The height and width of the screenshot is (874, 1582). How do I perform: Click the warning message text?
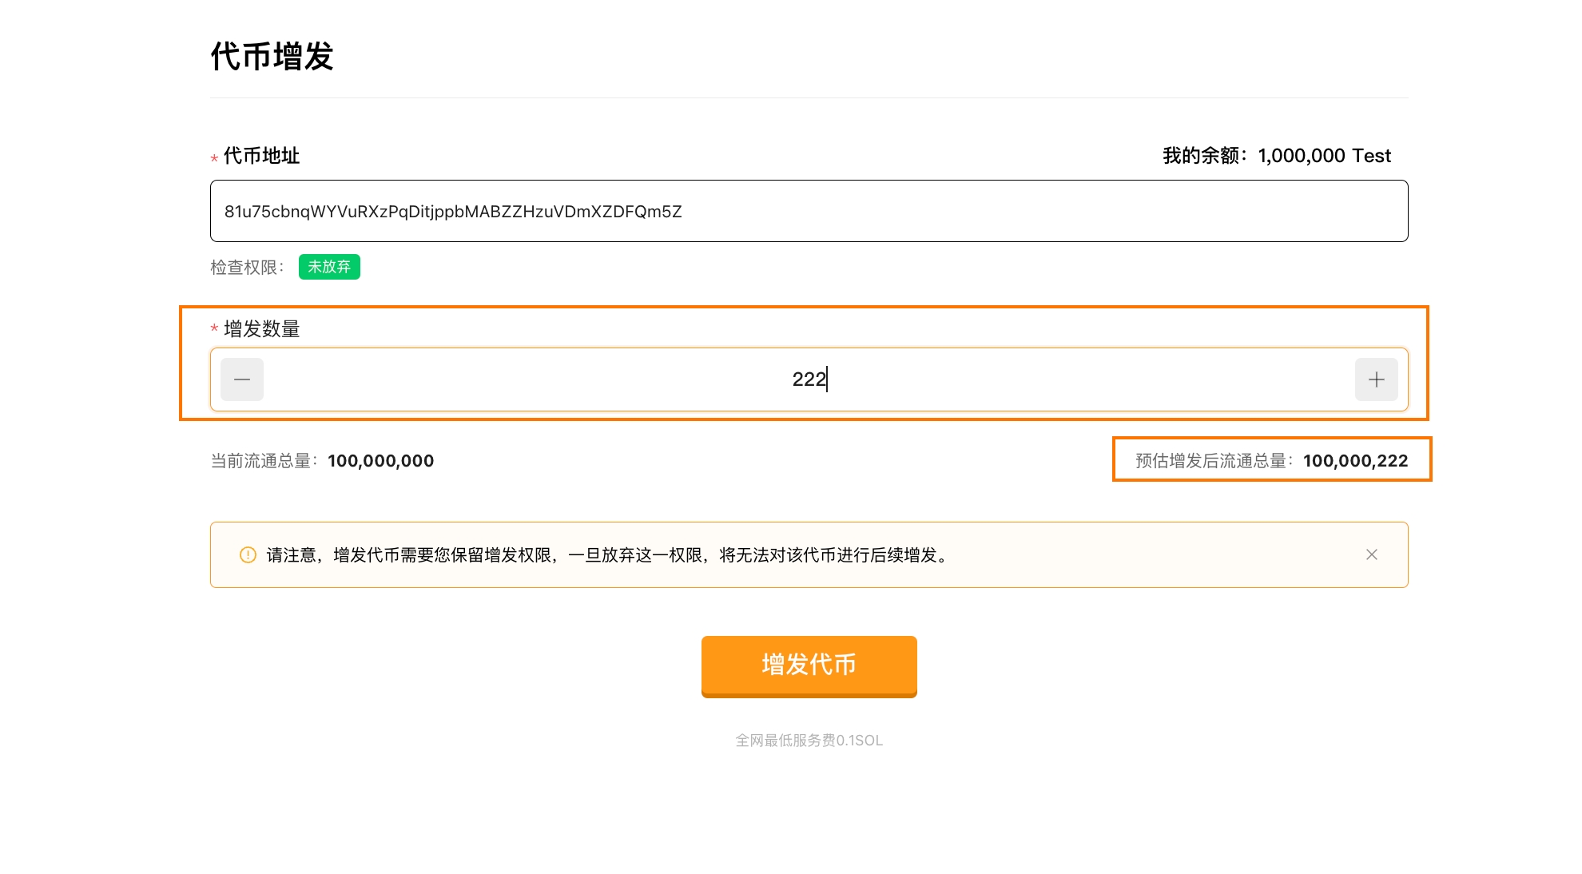(x=607, y=555)
